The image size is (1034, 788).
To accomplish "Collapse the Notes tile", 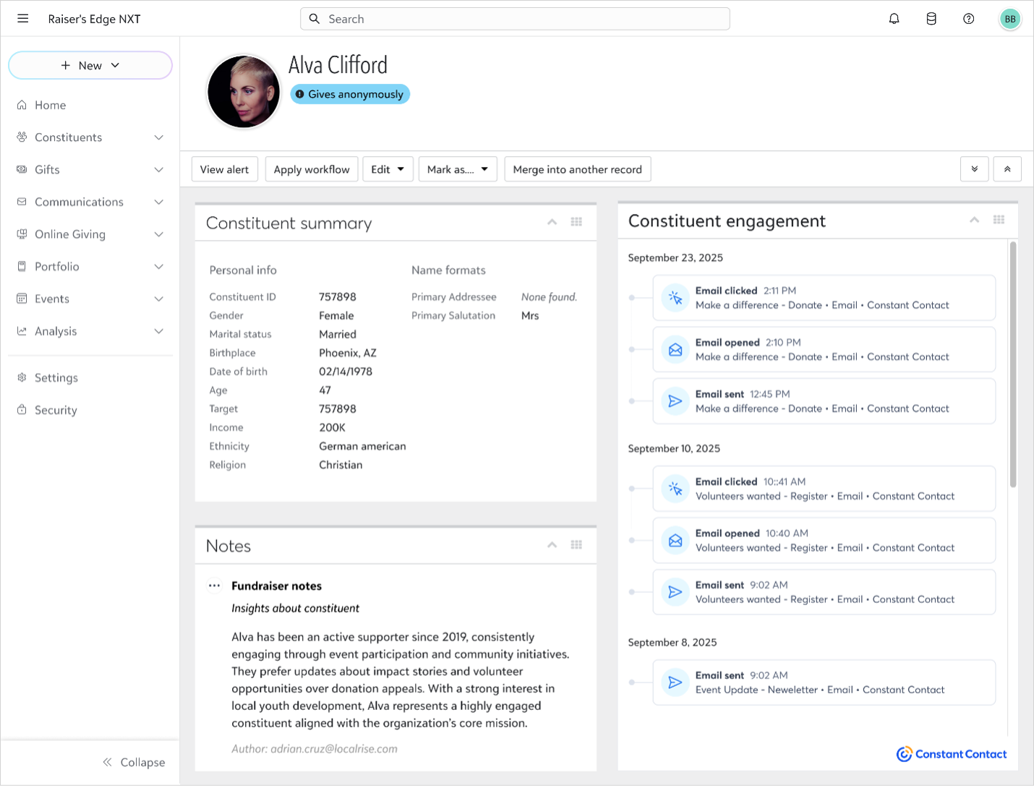I will (552, 545).
